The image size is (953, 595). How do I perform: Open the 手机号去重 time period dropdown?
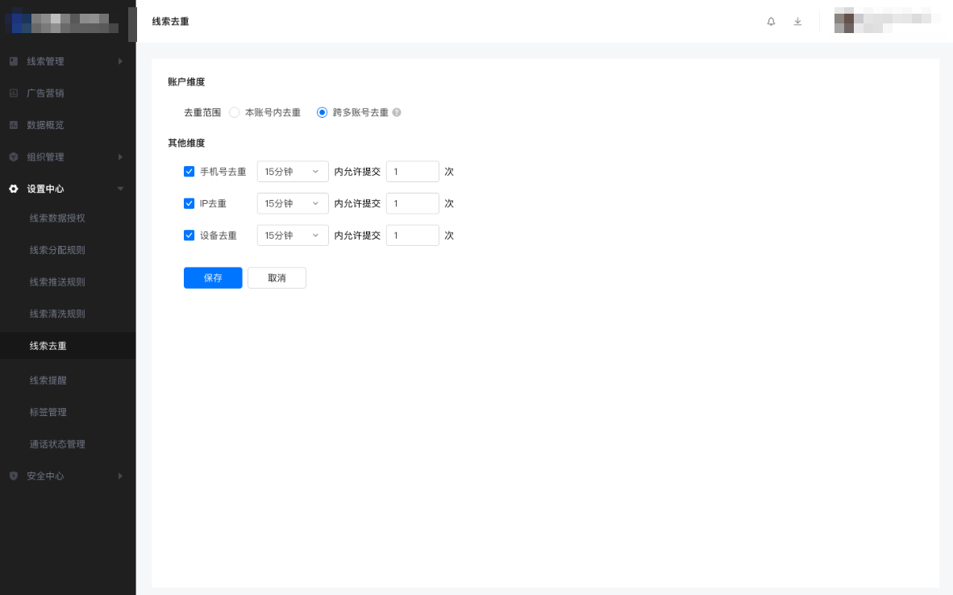292,171
